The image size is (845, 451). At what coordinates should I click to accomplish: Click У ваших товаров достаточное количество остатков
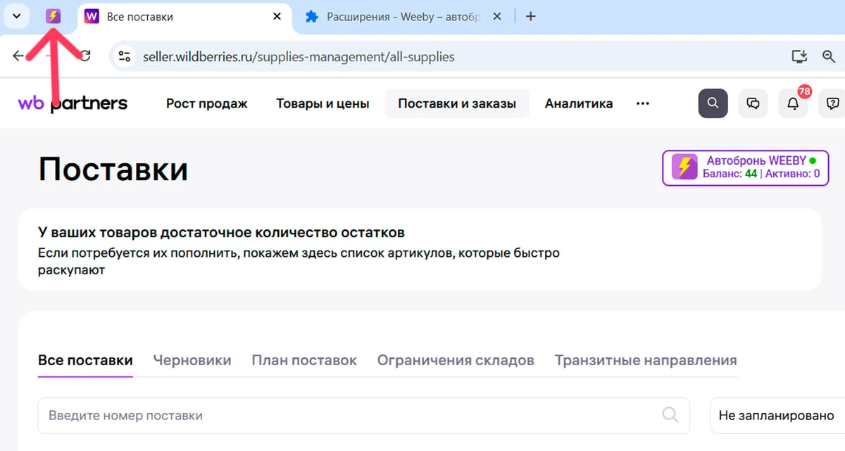[221, 232]
